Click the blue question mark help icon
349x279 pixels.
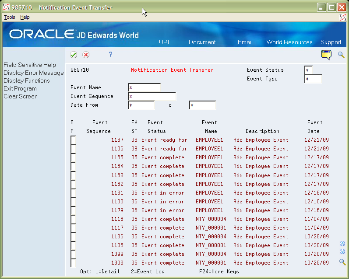click(x=110, y=55)
